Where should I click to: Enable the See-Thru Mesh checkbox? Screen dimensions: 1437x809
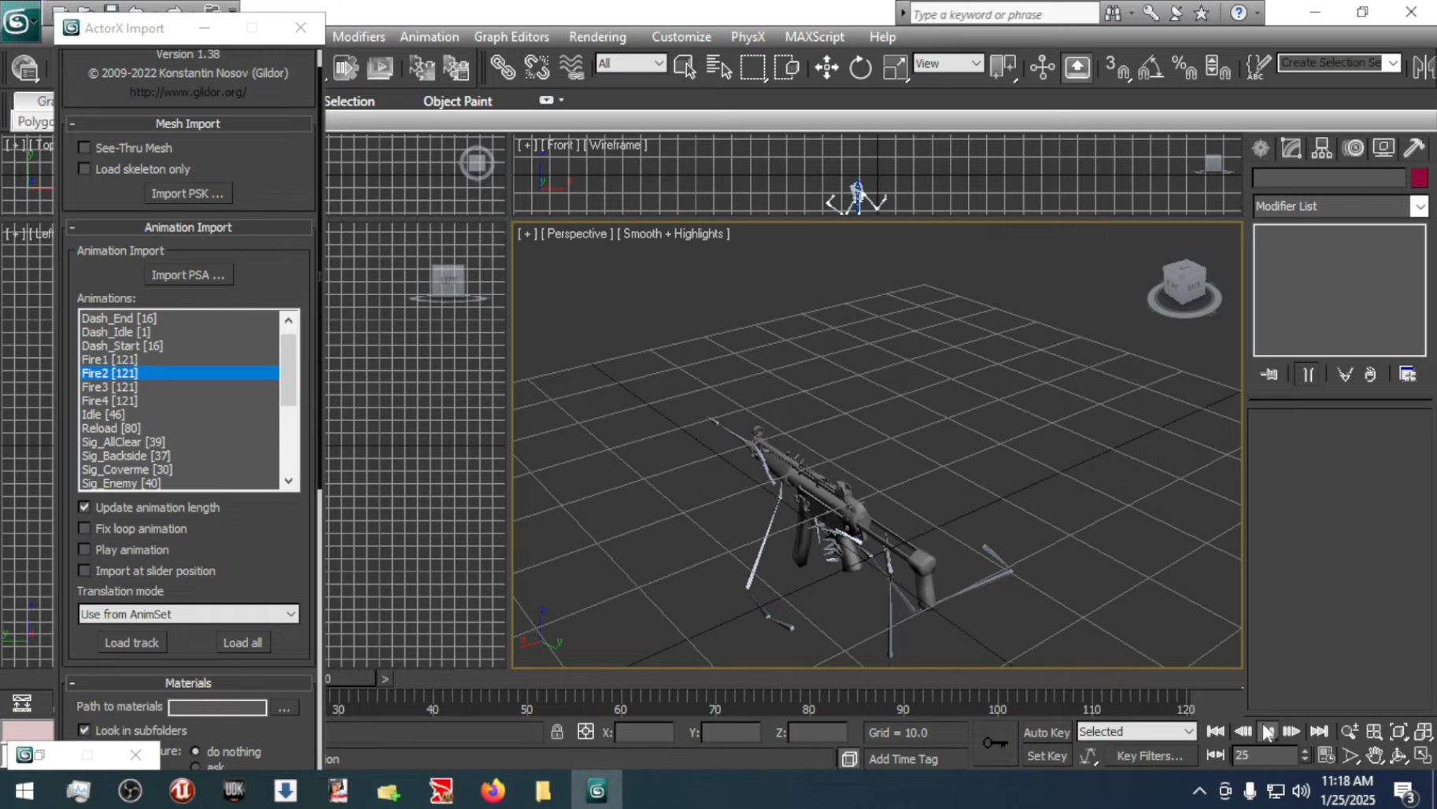click(84, 148)
